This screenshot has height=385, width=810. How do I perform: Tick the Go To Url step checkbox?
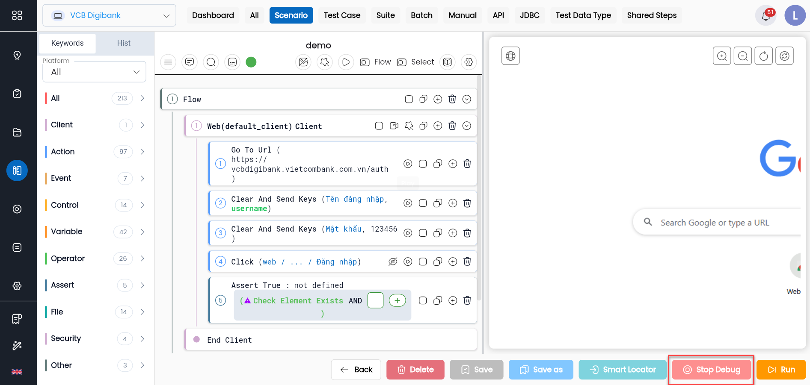[423, 164]
